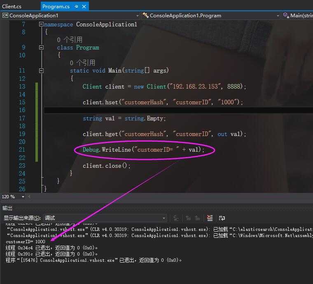
Task: Click the find message in code icon
Action: (176, 218)
